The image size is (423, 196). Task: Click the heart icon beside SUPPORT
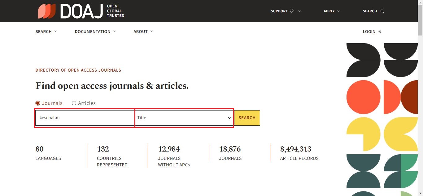pos(291,11)
